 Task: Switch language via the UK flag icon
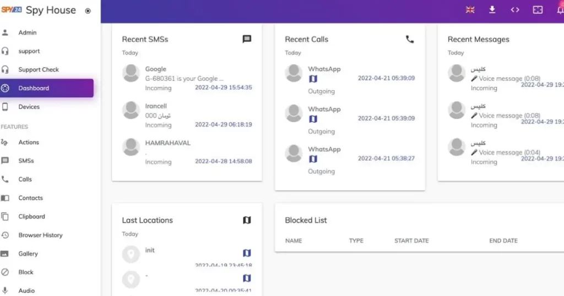tap(470, 10)
